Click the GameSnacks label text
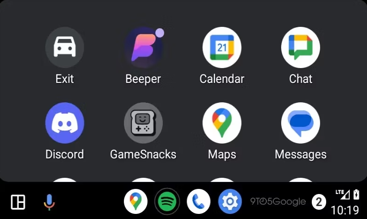 coord(143,154)
